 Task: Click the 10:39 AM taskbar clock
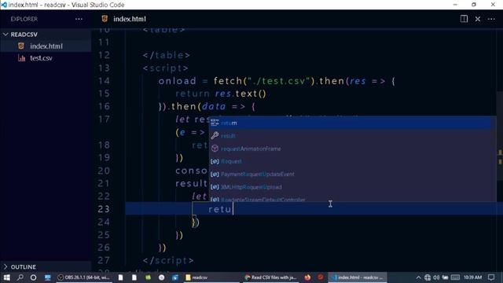point(472,277)
